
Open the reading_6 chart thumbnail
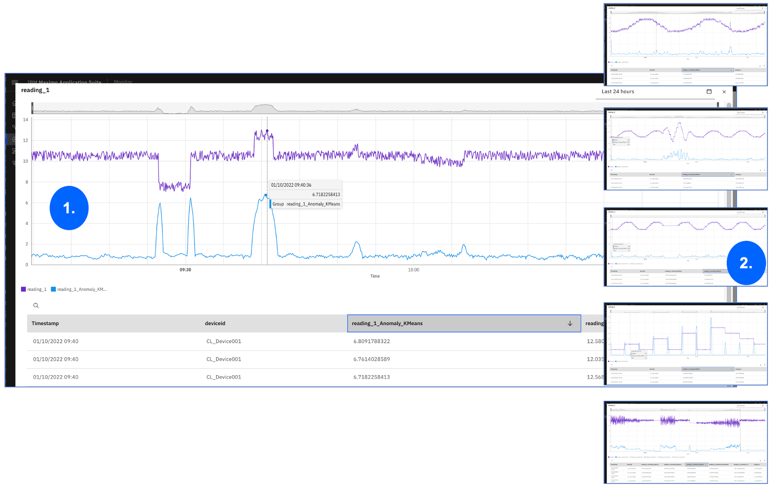tap(685, 442)
